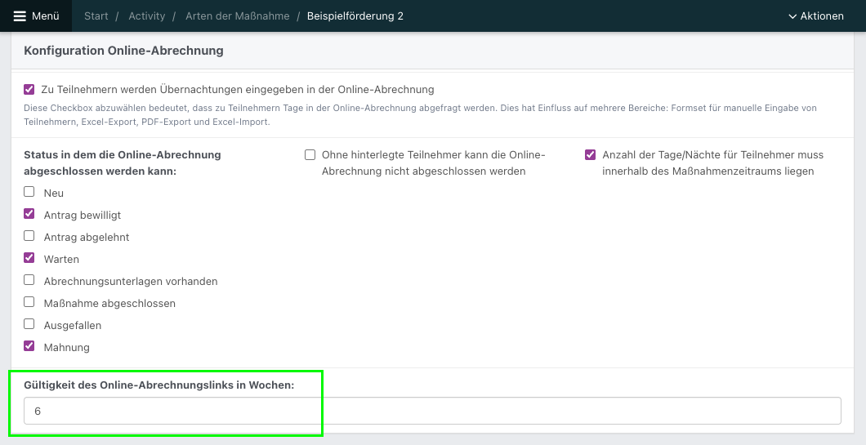Click the Konfiguration Online-Abrechnung panel header
Screen dimensions: 866x445
pos(432,51)
